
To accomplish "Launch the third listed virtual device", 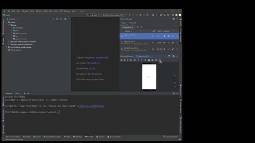I will tap(165, 49).
